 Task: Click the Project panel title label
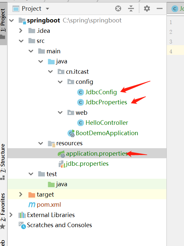(x=32, y=9)
